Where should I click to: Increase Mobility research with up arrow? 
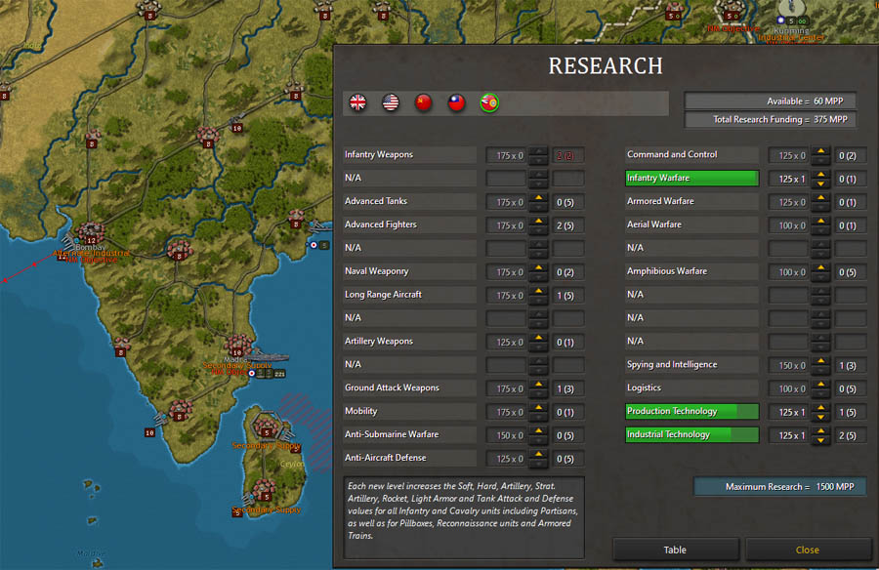click(539, 408)
